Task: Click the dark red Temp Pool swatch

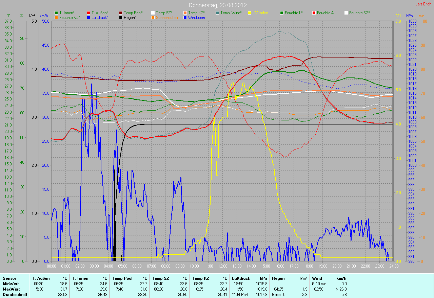Action: click(x=121, y=13)
